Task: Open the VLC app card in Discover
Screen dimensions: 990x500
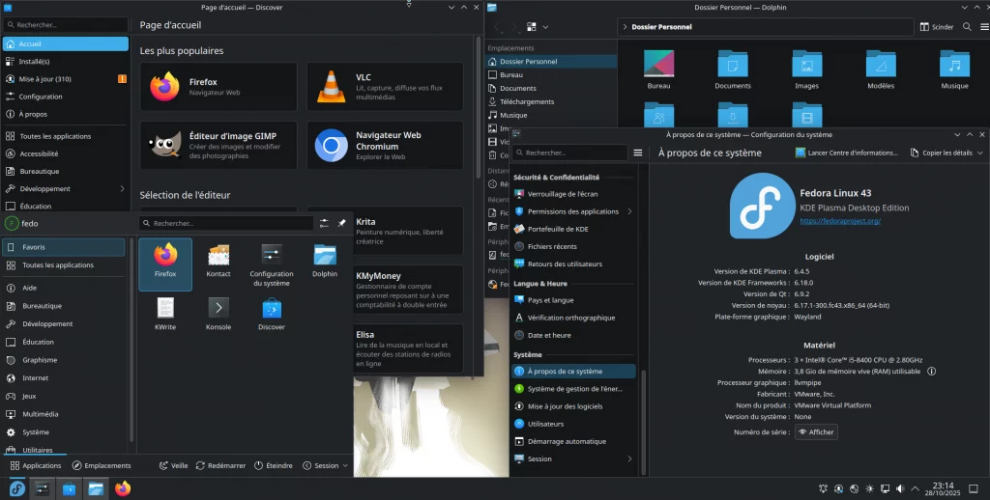Action: click(384, 87)
